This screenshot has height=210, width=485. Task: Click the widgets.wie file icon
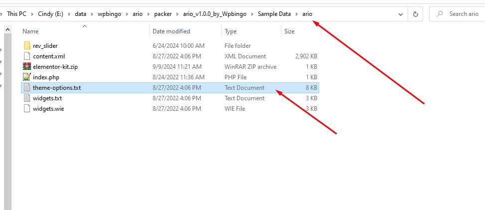coord(27,109)
